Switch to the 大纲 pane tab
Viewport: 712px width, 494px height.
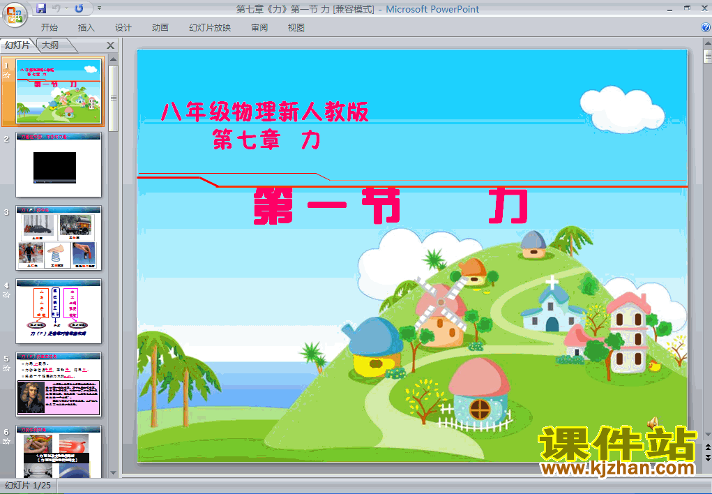coord(50,45)
